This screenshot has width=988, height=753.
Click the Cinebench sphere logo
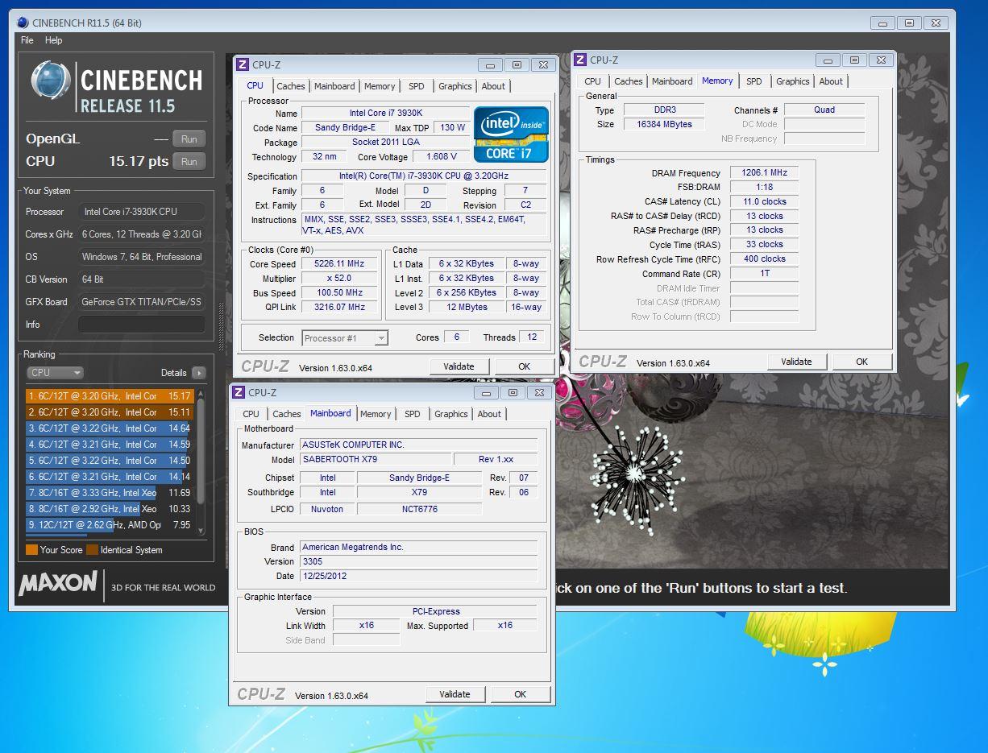[x=50, y=81]
